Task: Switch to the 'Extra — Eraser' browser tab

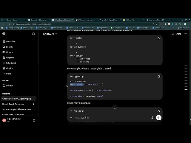Action: click(x=16, y=20)
